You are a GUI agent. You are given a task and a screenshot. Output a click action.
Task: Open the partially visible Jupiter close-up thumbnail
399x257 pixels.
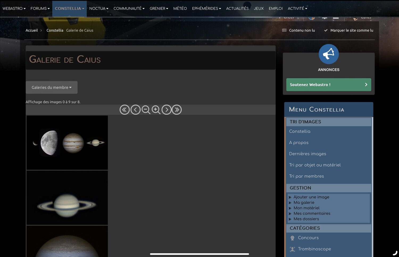[x=67, y=241]
